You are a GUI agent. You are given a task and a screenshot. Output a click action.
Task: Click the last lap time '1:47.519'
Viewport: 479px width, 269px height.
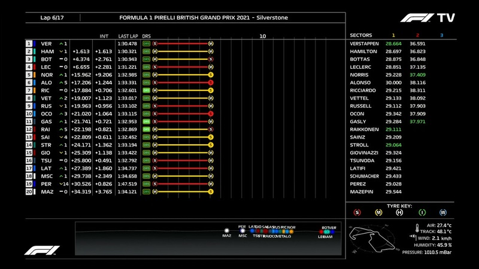tap(128, 184)
